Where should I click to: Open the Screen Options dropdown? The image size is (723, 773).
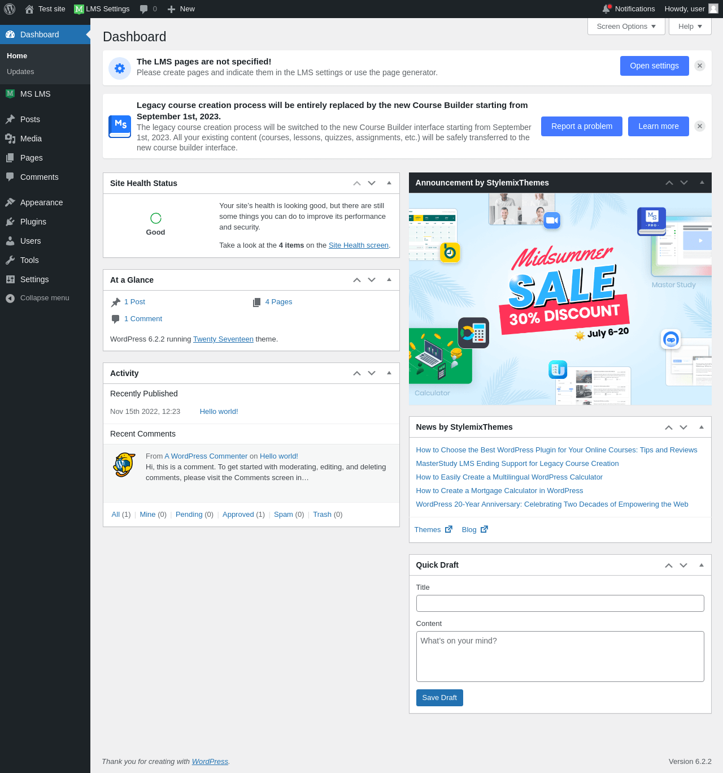[626, 27]
